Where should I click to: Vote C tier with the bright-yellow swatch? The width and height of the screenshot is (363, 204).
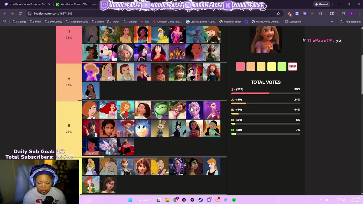[271, 67]
